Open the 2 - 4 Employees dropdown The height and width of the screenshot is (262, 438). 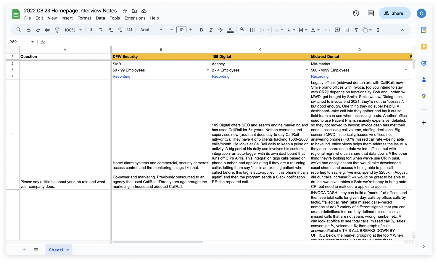click(307, 70)
